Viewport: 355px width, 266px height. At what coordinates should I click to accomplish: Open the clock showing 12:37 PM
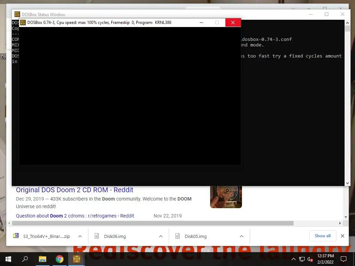(x=325, y=256)
